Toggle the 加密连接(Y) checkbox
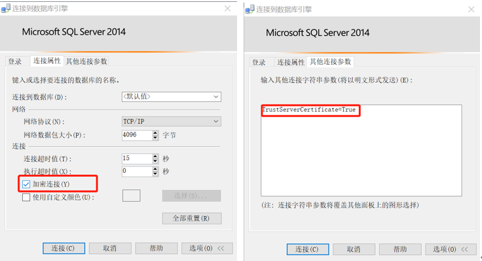 (x=26, y=184)
